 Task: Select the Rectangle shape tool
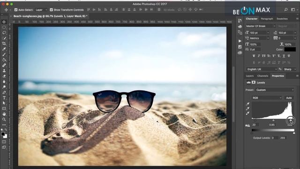point(4,108)
